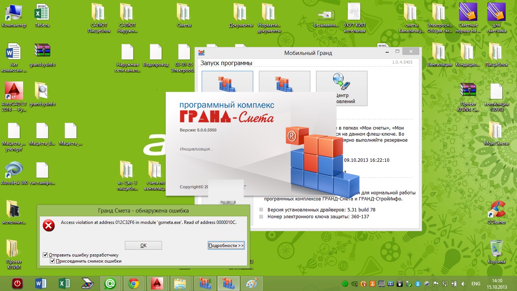Screen dimensions: 517x291
Task: Click the volume icon in system tray
Action: (464, 283)
